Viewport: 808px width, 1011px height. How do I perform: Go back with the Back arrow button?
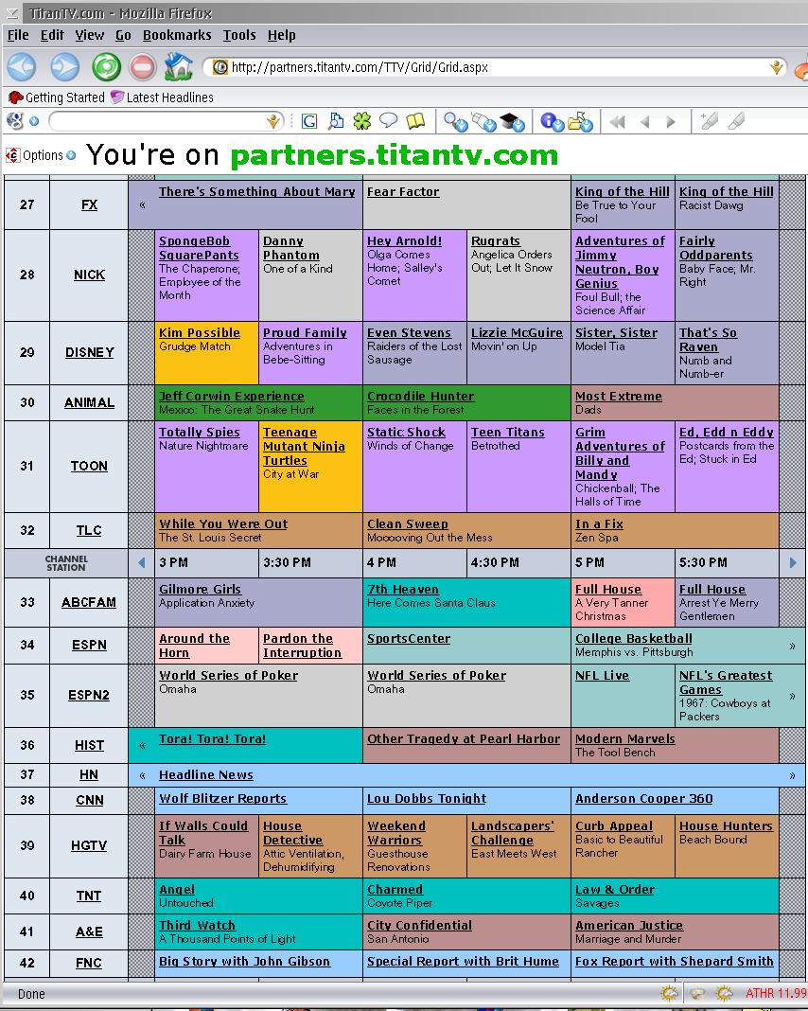(x=22, y=66)
